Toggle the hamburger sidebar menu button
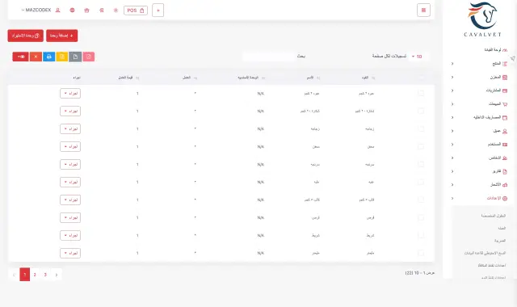The height and width of the screenshot is (307, 517). (423, 11)
